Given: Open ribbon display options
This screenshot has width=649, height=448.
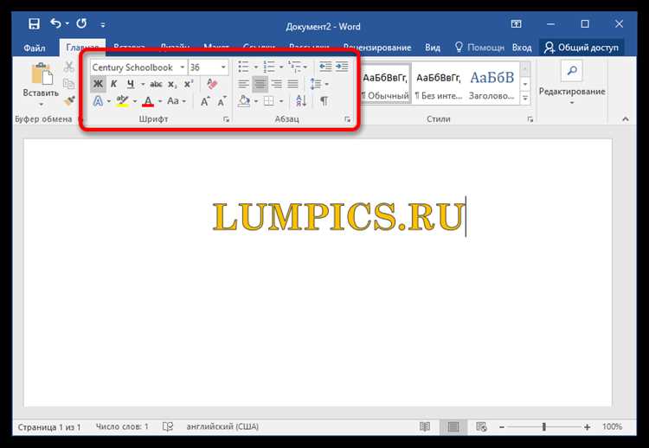Looking at the screenshot, I should point(516,24).
